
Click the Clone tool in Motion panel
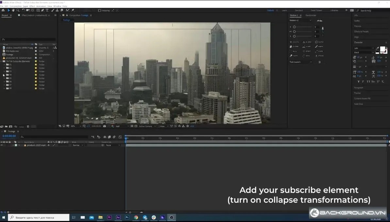point(294,46)
